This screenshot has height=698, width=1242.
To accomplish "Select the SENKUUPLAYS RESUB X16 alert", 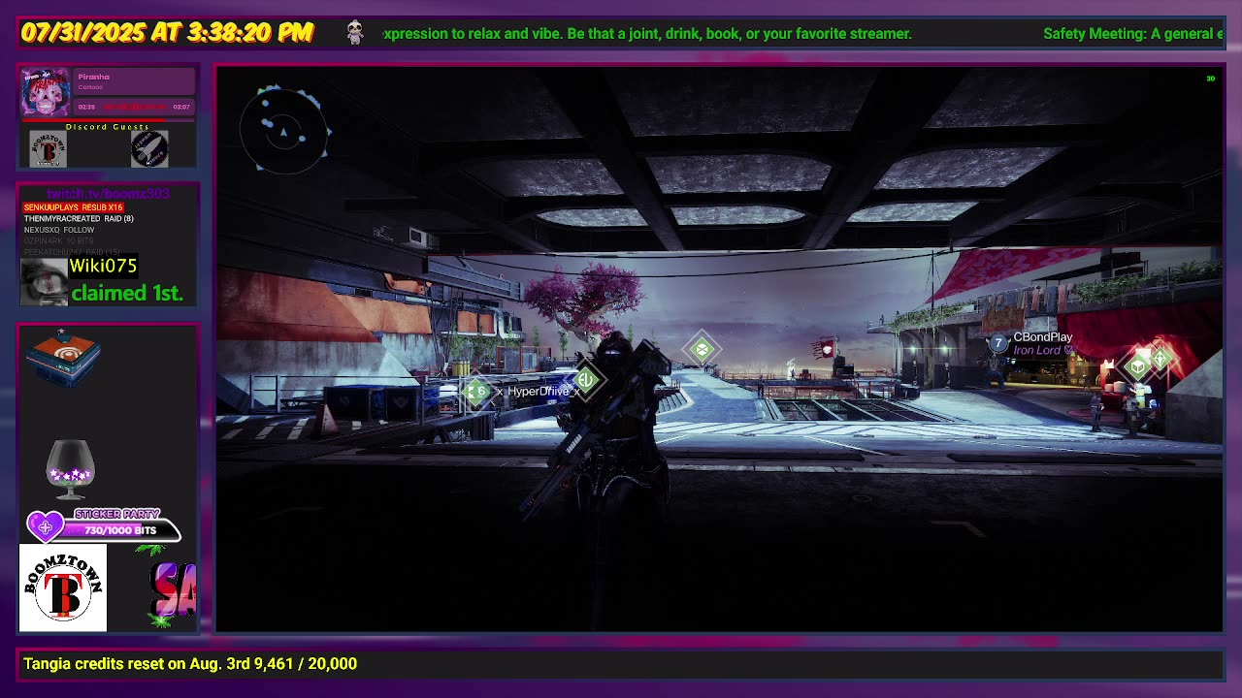I will click(x=74, y=207).
